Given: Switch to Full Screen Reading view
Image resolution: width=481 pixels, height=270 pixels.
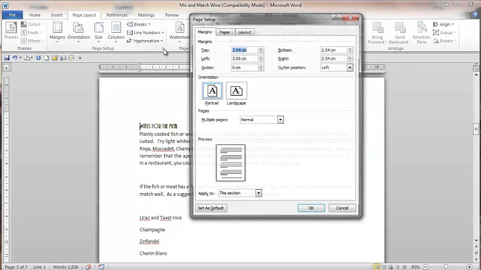Looking at the screenshot, I should (x=383, y=267).
